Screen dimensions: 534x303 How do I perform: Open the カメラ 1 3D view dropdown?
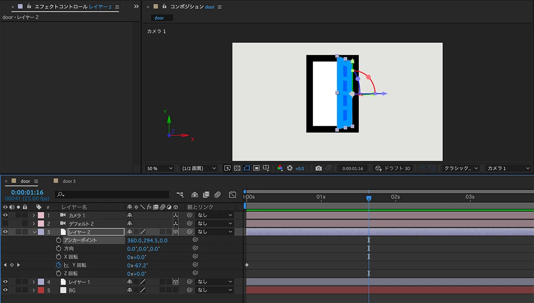tap(508, 169)
